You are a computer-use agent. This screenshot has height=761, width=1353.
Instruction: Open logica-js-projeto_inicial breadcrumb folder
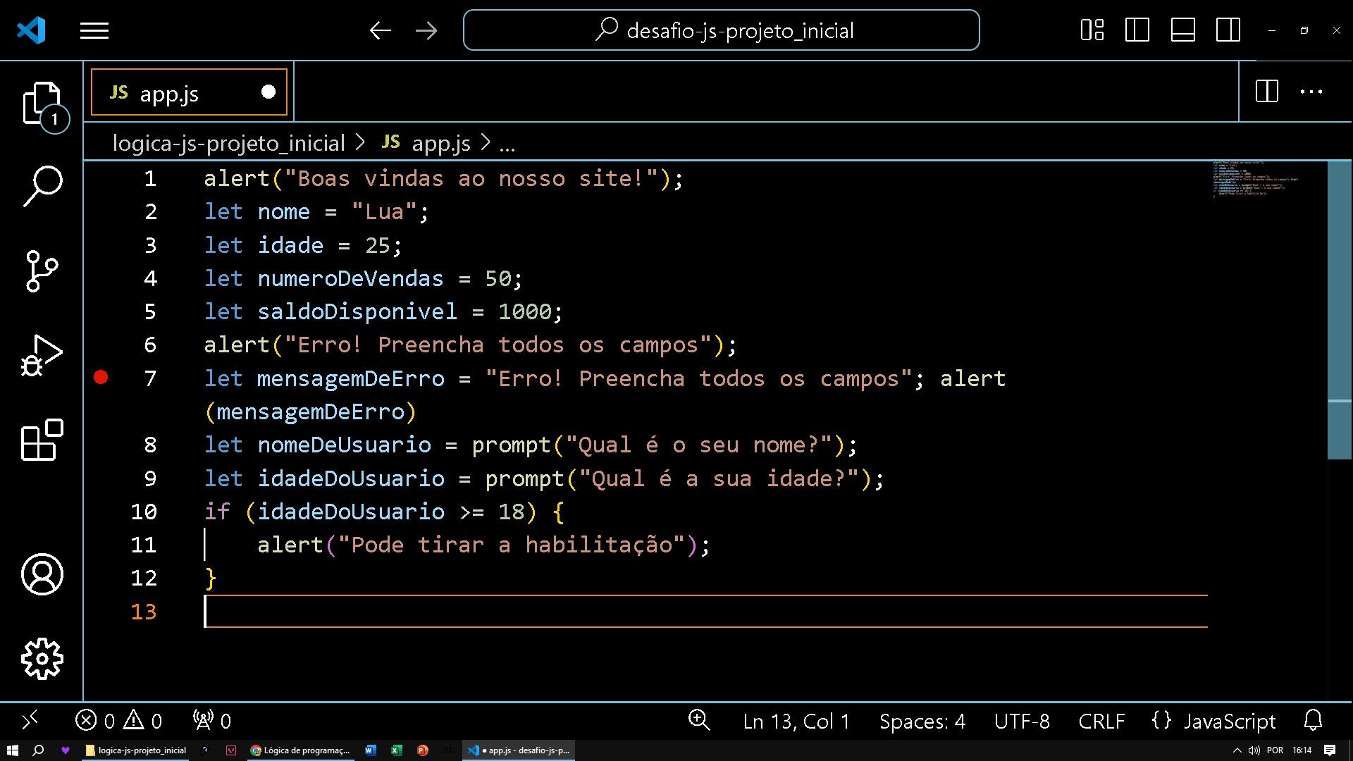(x=229, y=143)
